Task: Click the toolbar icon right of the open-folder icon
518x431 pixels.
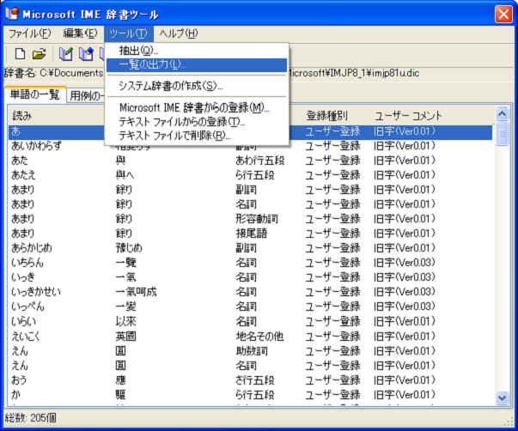Action: pos(66,54)
